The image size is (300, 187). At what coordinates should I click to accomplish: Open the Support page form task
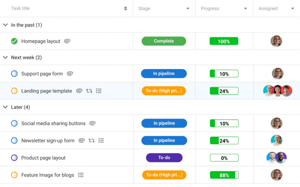[x=42, y=74]
